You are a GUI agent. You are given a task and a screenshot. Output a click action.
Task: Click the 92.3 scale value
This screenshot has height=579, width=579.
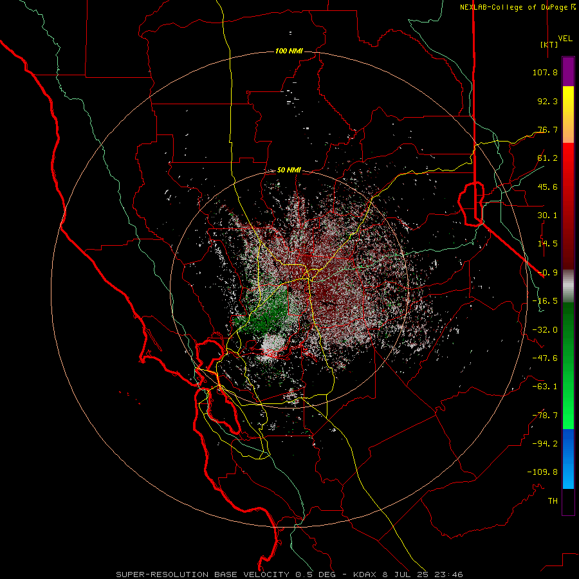[547, 101]
